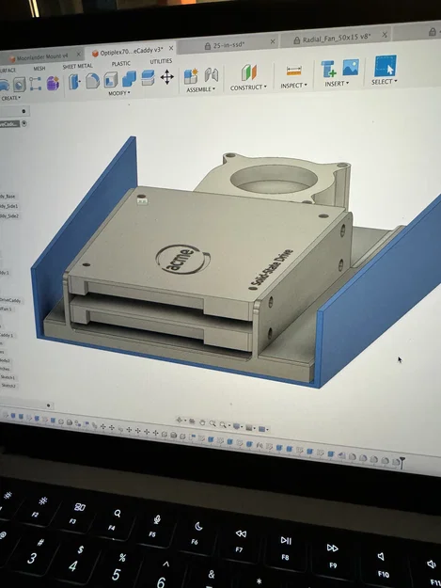Select the Caddy_Side1 item in browser
Image resolution: width=441 pixels, height=588 pixels.
(9, 206)
